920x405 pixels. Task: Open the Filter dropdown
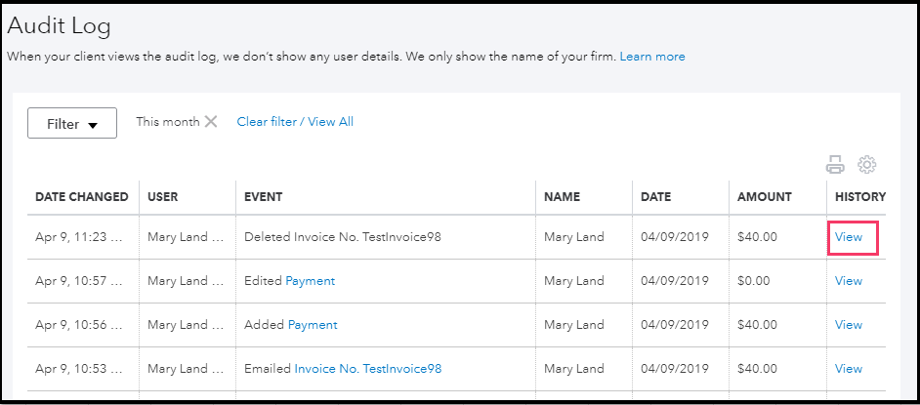click(72, 124)
